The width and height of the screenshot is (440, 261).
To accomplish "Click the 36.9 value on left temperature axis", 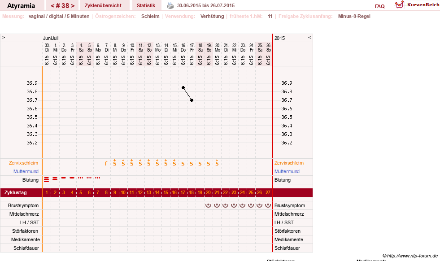I will point(32,83).
